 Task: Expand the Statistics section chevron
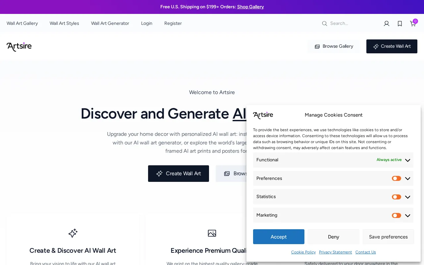tap(408, 197)
